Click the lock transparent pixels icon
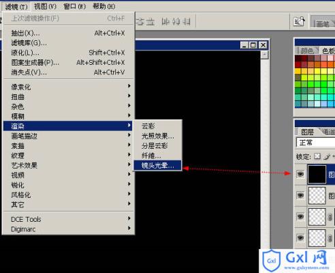The width and height of the screenshot is (335, 273). 317,156
